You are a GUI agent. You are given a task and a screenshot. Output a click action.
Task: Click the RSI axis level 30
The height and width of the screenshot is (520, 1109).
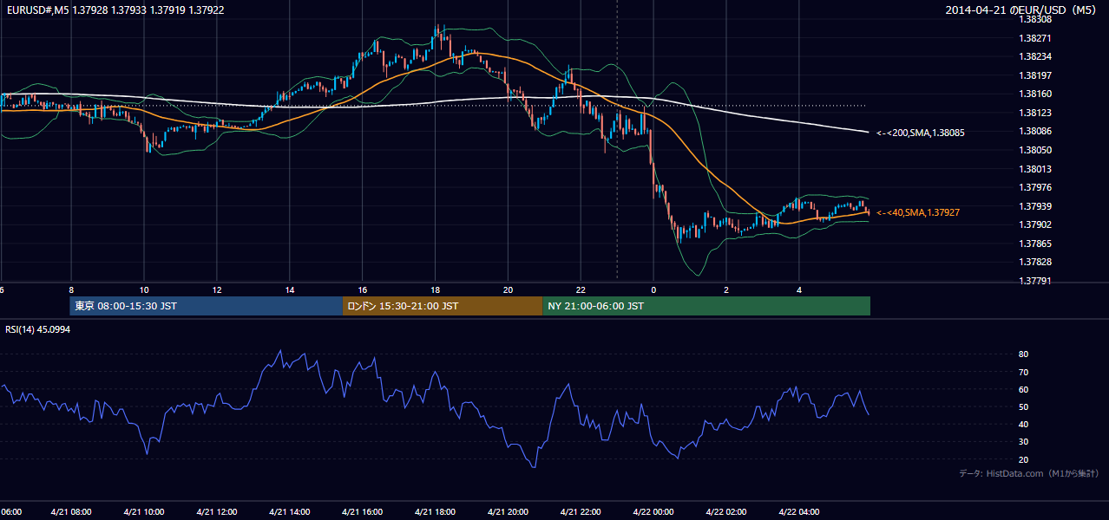pyautogui.click(x=1023, y=441)
